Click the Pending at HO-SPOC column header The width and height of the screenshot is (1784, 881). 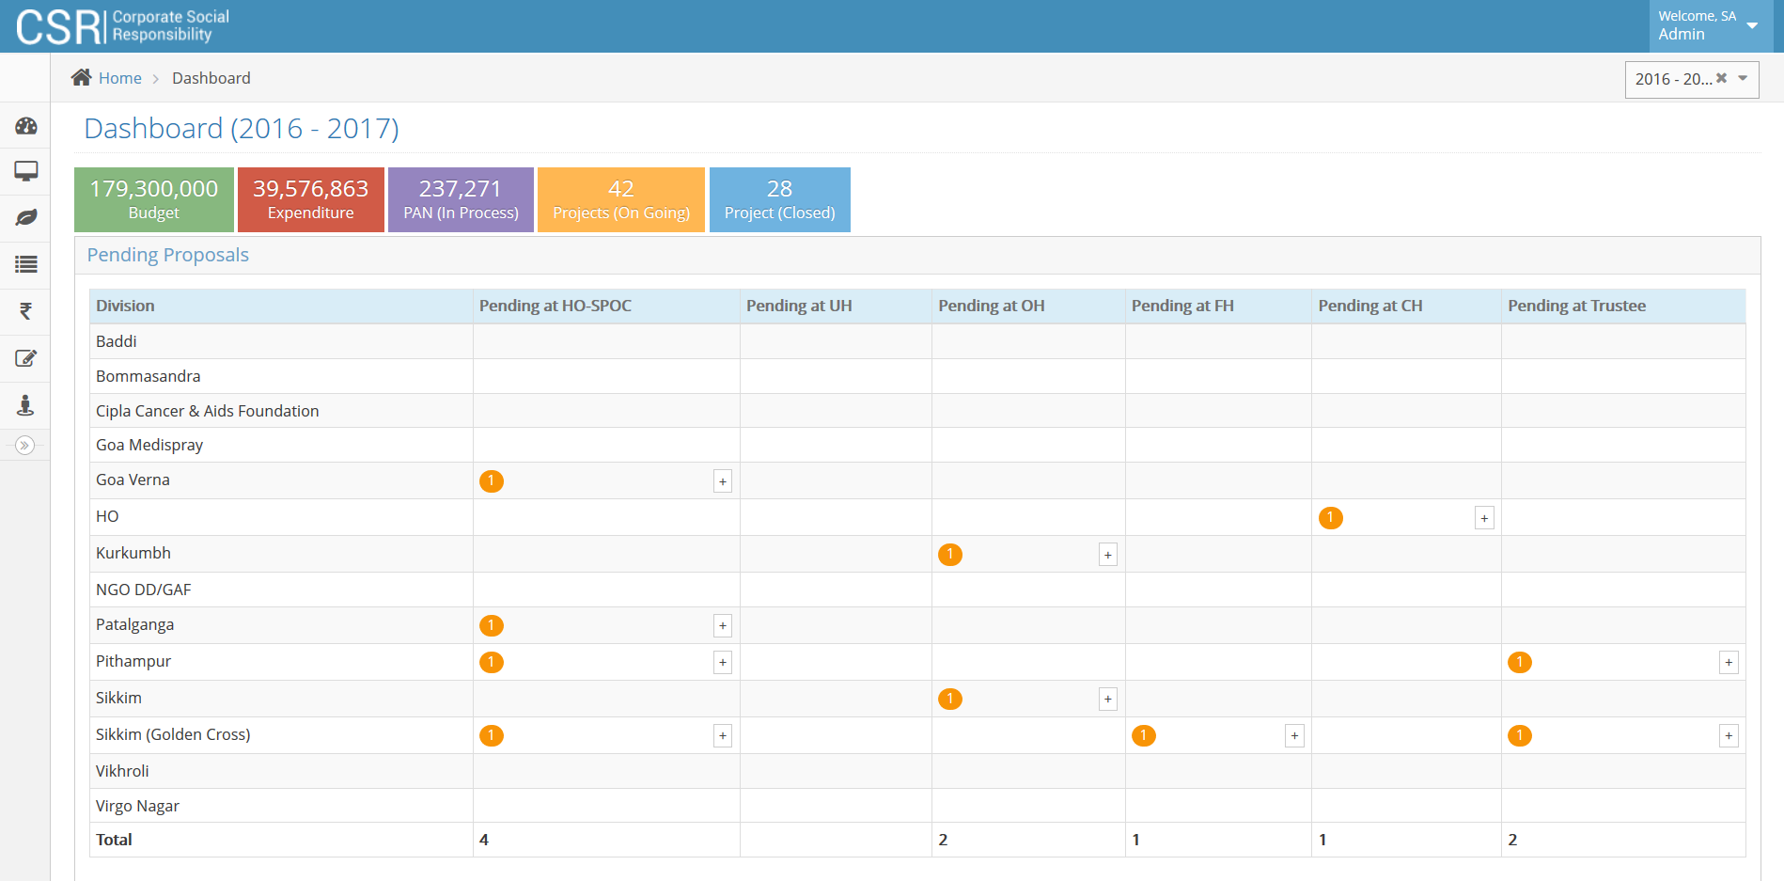click(606, 306)
